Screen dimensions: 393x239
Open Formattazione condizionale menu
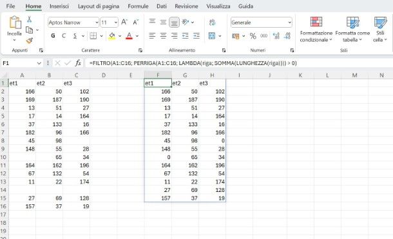(x=316, y=30)
